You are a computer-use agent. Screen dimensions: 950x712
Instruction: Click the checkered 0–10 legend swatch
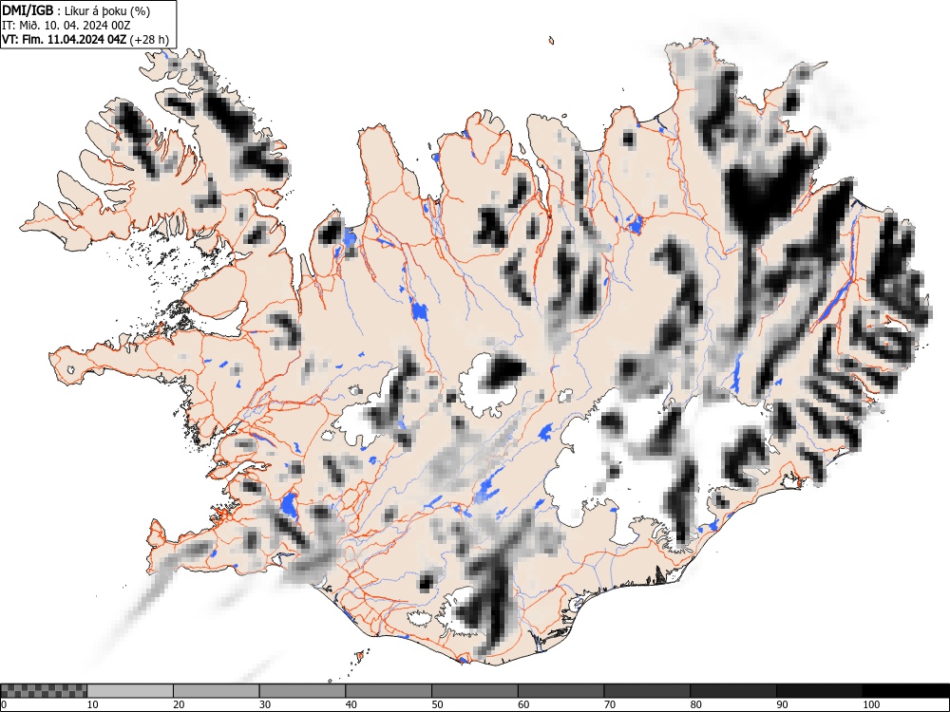45,691
